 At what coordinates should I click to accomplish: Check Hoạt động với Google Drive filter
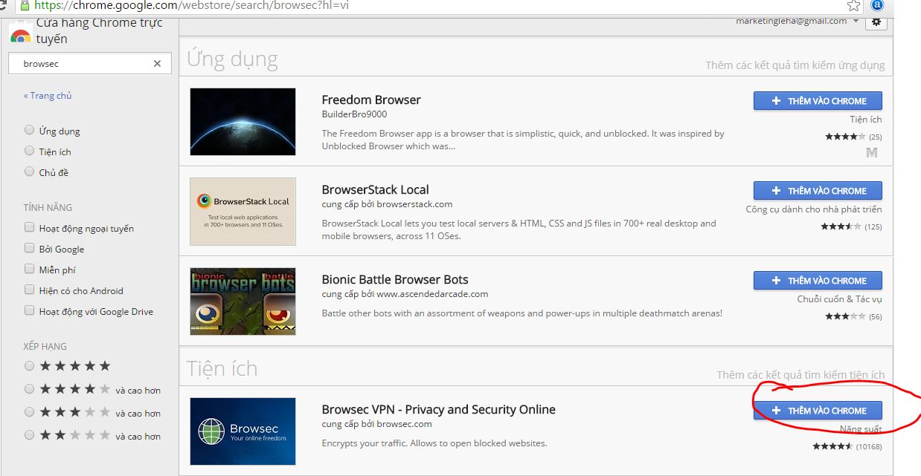click(29, 310)
